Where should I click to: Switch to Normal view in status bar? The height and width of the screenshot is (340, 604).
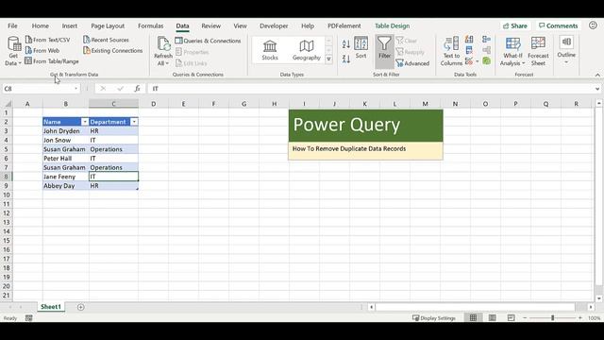click(x=473, y=318)
